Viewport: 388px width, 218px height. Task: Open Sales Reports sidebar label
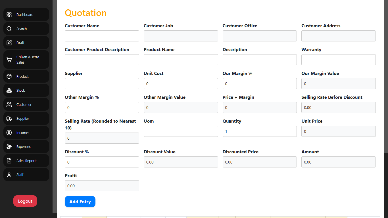(27, 161)
